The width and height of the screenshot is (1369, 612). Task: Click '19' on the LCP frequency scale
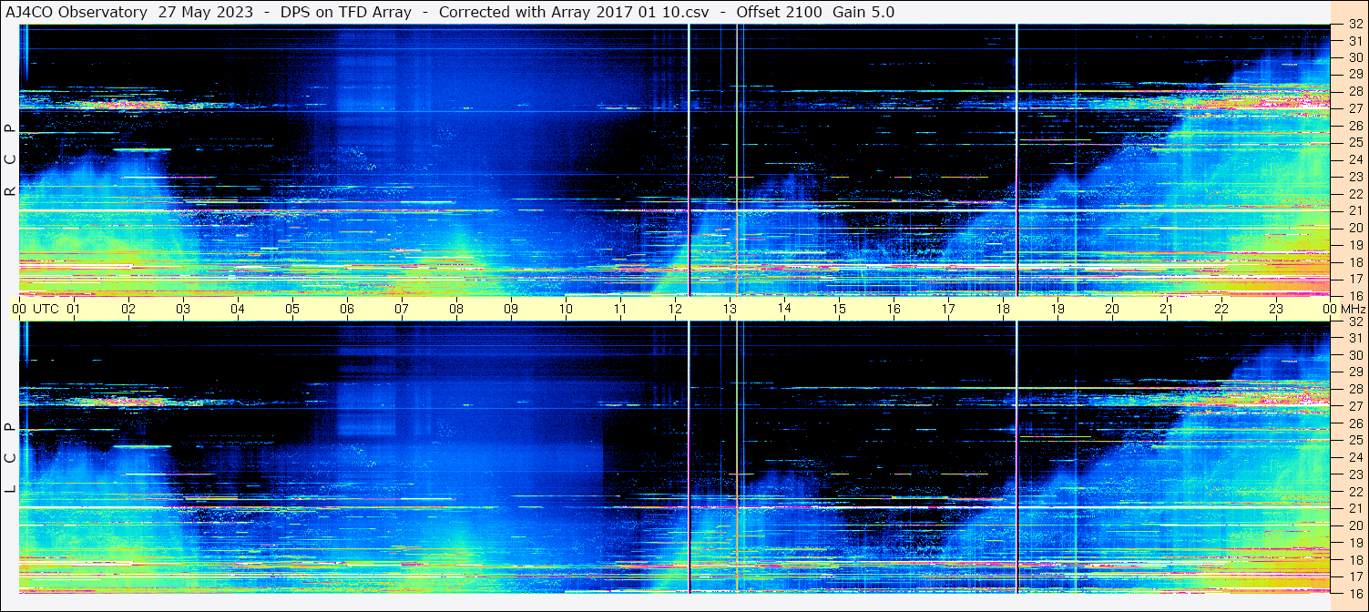[1354, 543]
